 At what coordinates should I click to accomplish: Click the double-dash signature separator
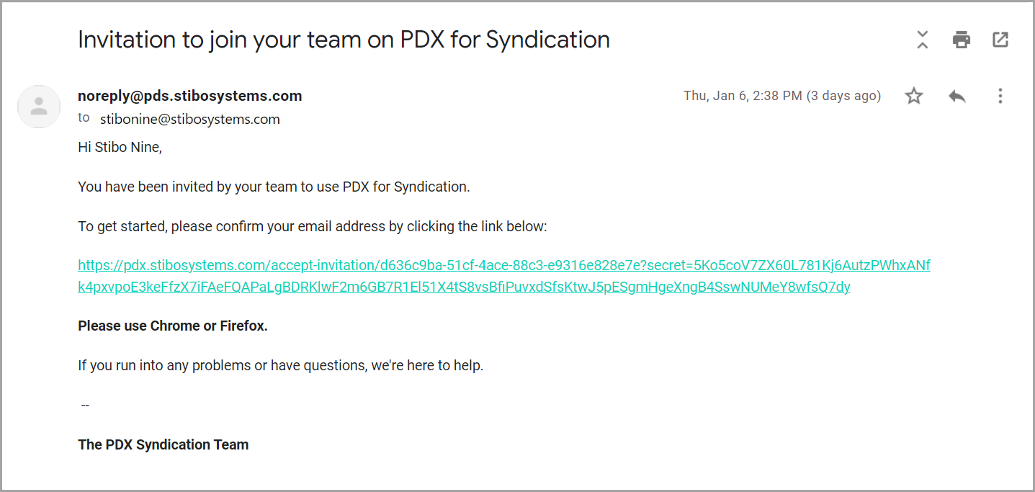tap(85, 405)
